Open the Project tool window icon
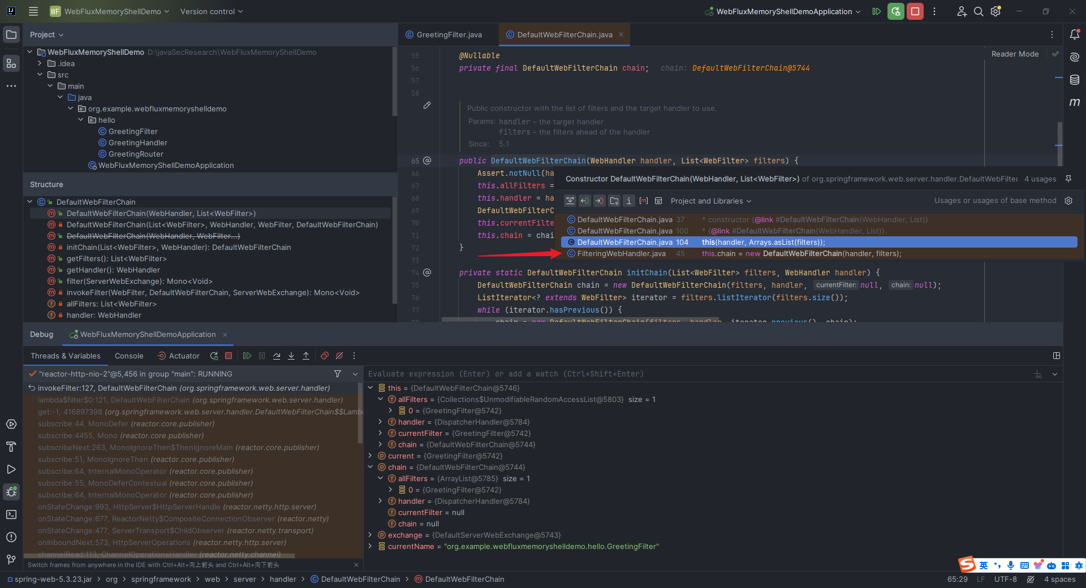 [x=11, y=34]
